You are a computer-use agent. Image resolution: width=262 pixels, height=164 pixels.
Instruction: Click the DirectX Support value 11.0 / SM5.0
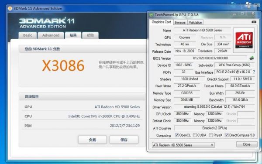(243, 79)
